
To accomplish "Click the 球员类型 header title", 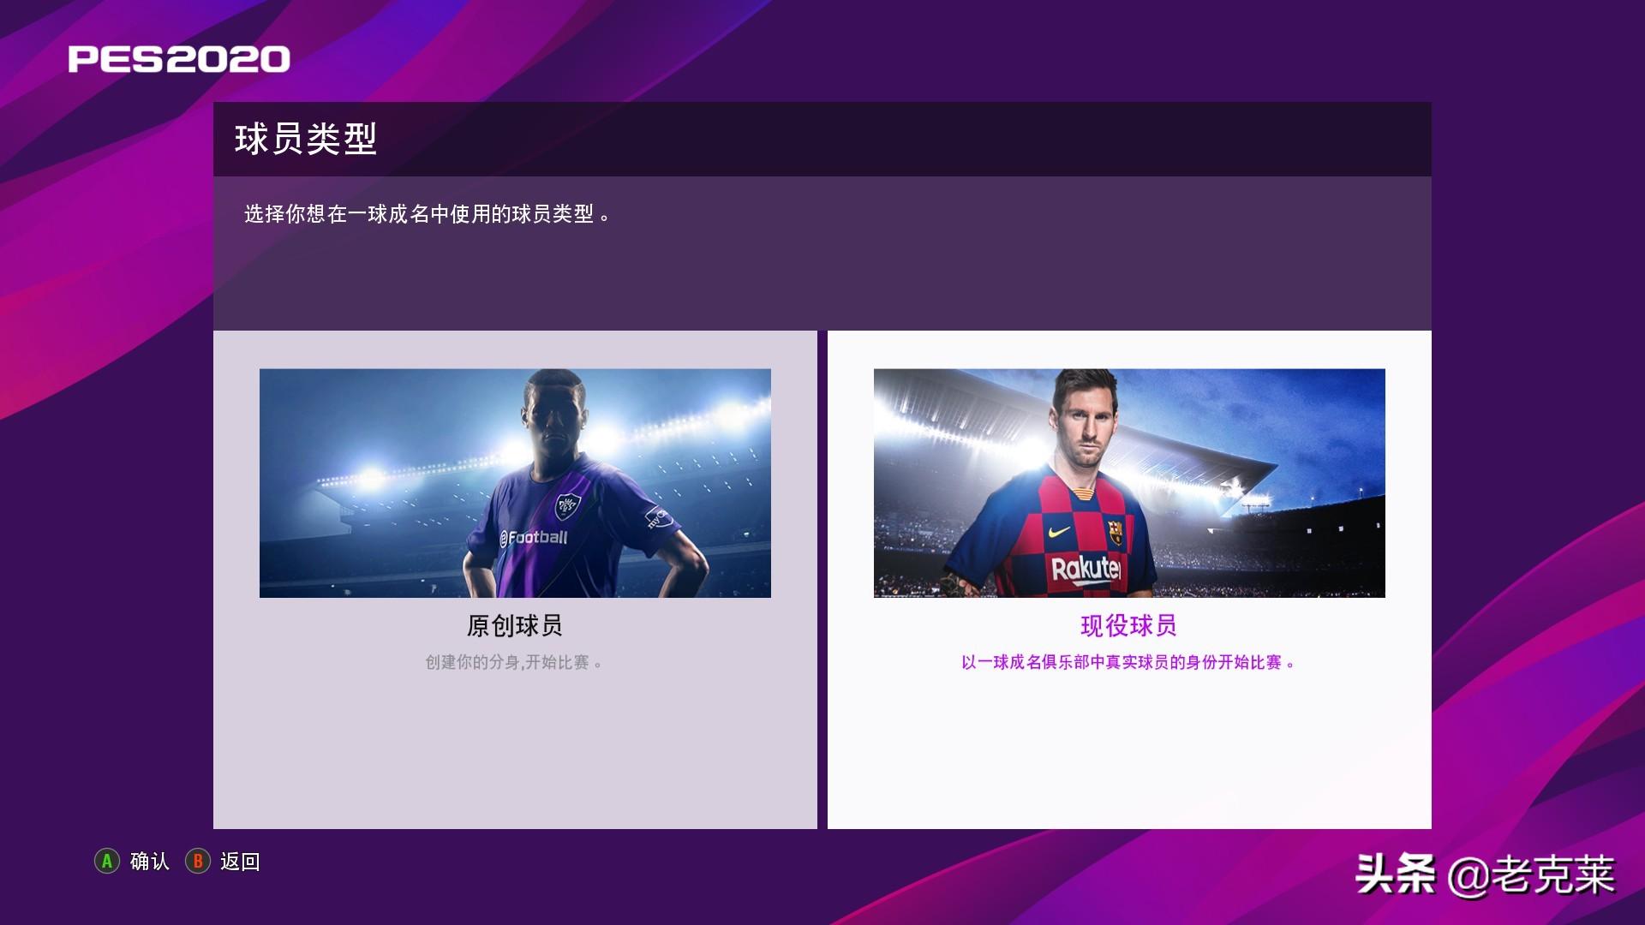I will pos(306,139).
